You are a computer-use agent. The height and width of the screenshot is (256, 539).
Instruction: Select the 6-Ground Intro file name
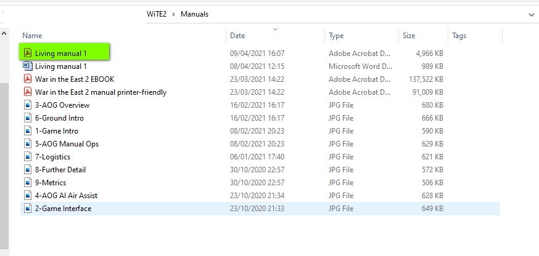click(59, 118)
